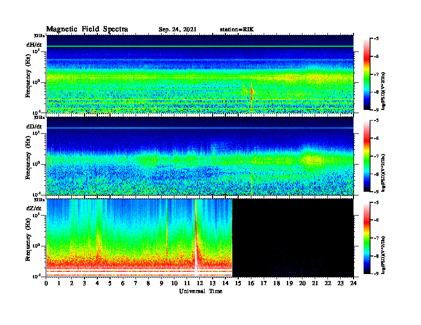Click the bright green horizontal line in dH/dt spectrogram

(x=200, y=46)
